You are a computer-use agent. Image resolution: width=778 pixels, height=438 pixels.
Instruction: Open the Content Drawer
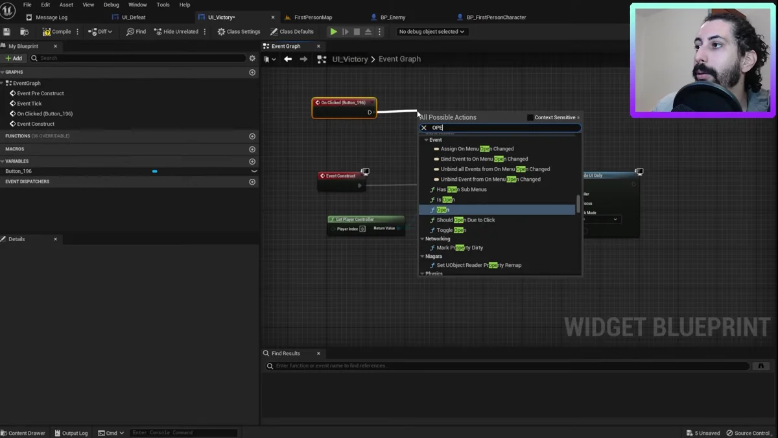[23, 433]
